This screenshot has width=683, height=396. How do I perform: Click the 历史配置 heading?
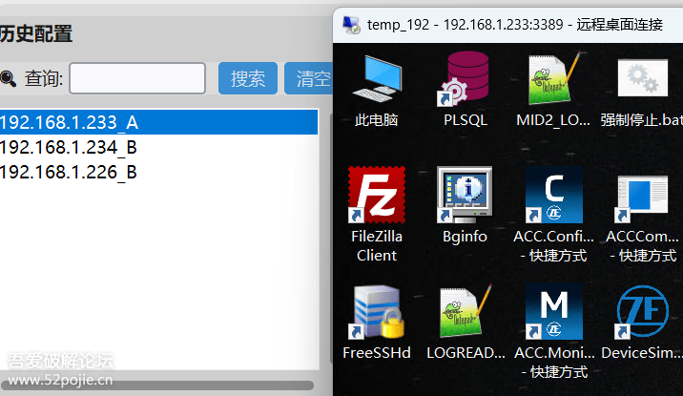click(36, 33)
